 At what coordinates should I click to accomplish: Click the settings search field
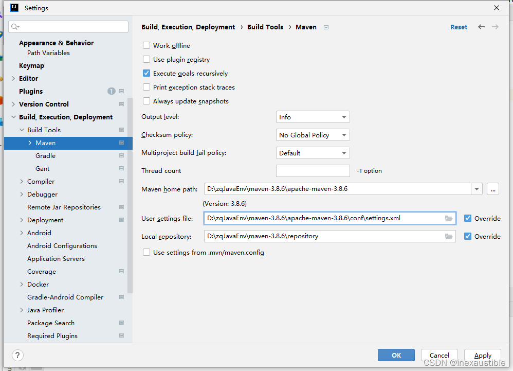(68, 27)
